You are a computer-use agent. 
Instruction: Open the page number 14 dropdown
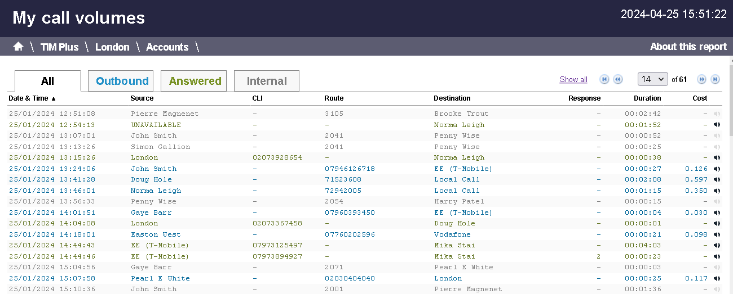pos(652,79)
